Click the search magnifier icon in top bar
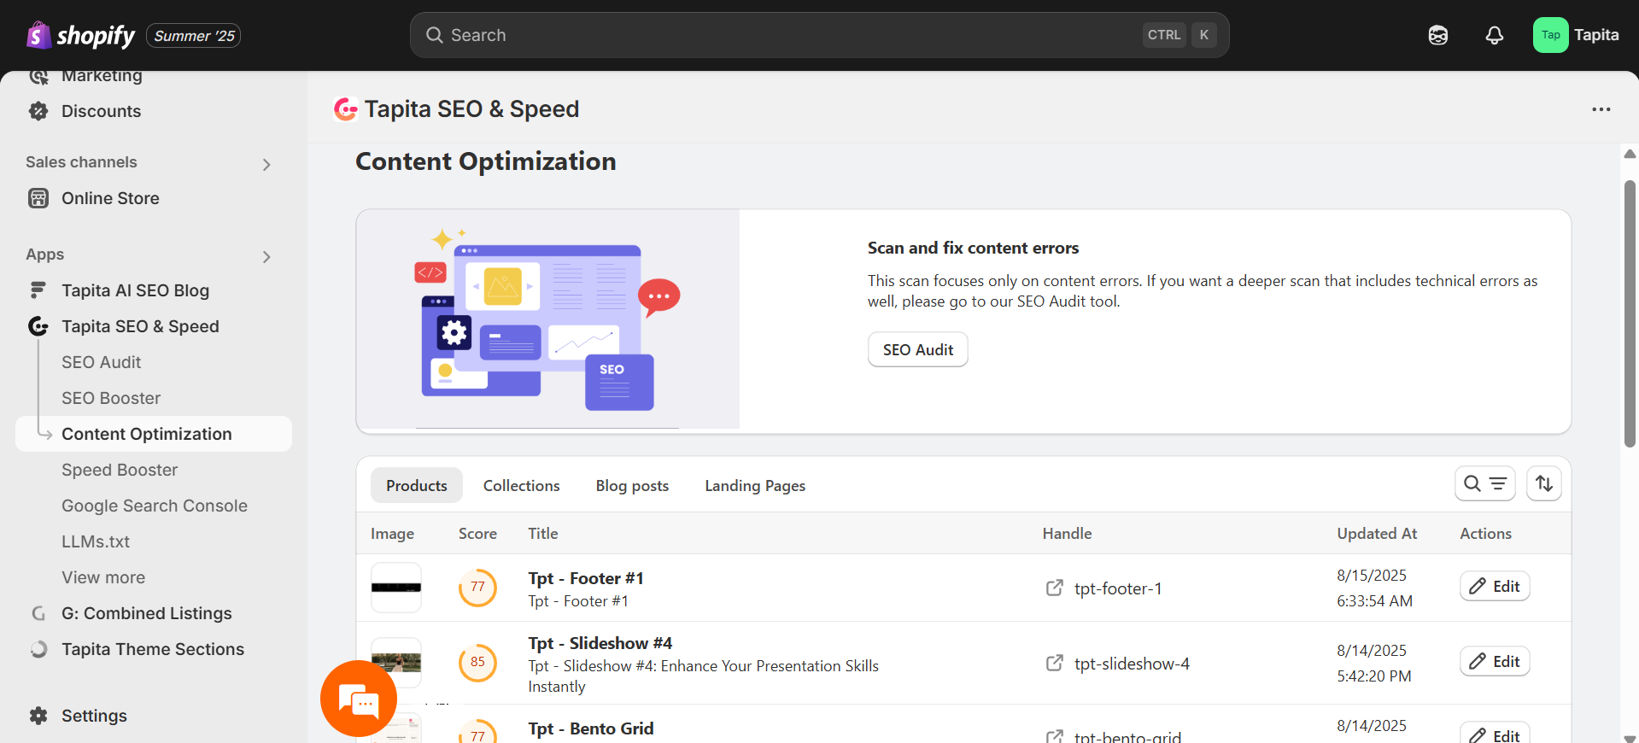 click(435, 35)
